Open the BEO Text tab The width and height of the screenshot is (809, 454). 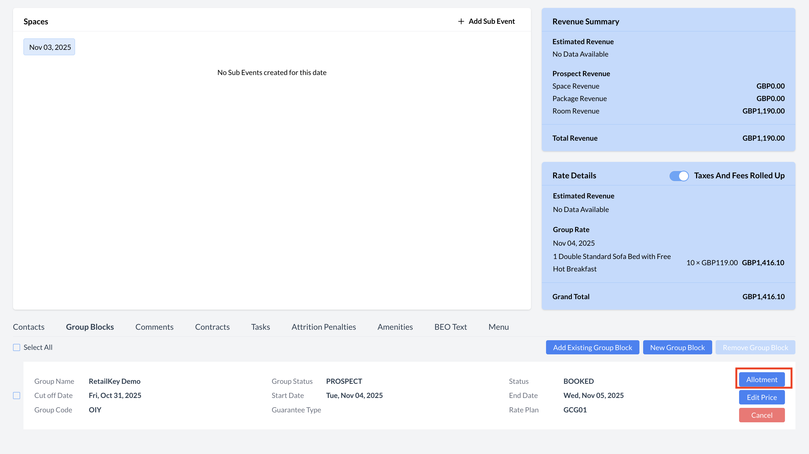450,327
